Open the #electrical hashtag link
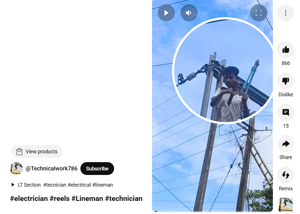 click(x=79, y=185)
